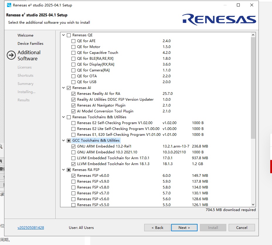
Task: Click the '704.5 MB download required' text
Action: (x=231, y=210)
